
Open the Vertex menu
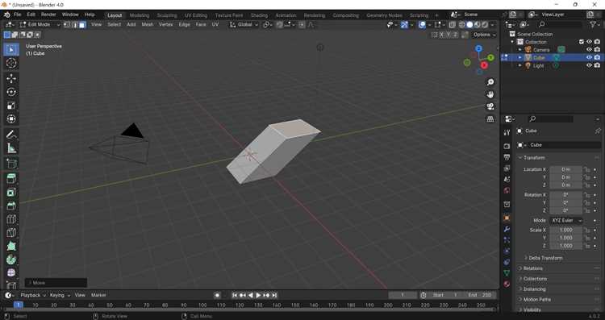click(x=166, y=25)
